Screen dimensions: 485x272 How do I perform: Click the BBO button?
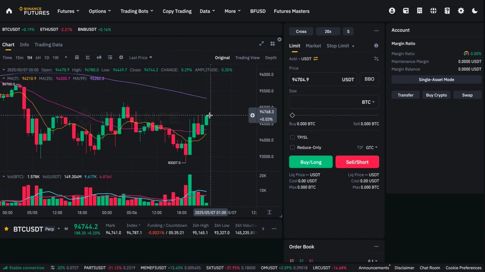pos(369,79)
